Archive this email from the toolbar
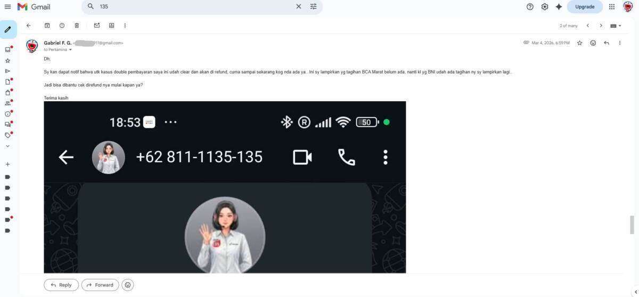Screen dimensions: 639x297 [47, 26]
